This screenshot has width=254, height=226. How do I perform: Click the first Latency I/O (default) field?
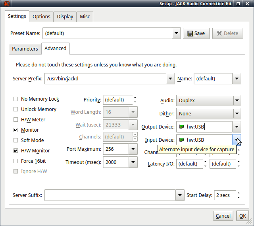(x=190, y=164)
